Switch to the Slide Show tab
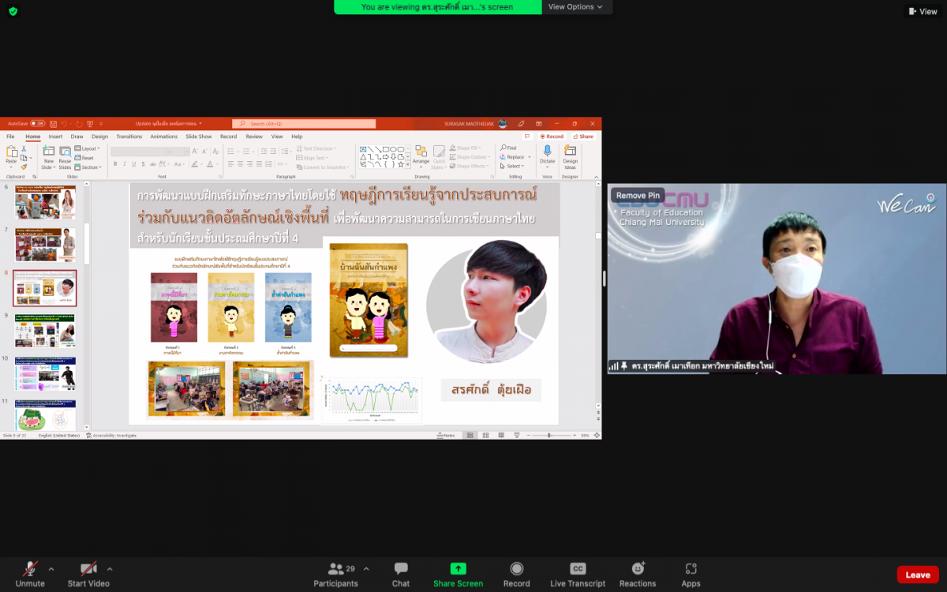Viewport: 947px width, 592px height. point(199,137)
